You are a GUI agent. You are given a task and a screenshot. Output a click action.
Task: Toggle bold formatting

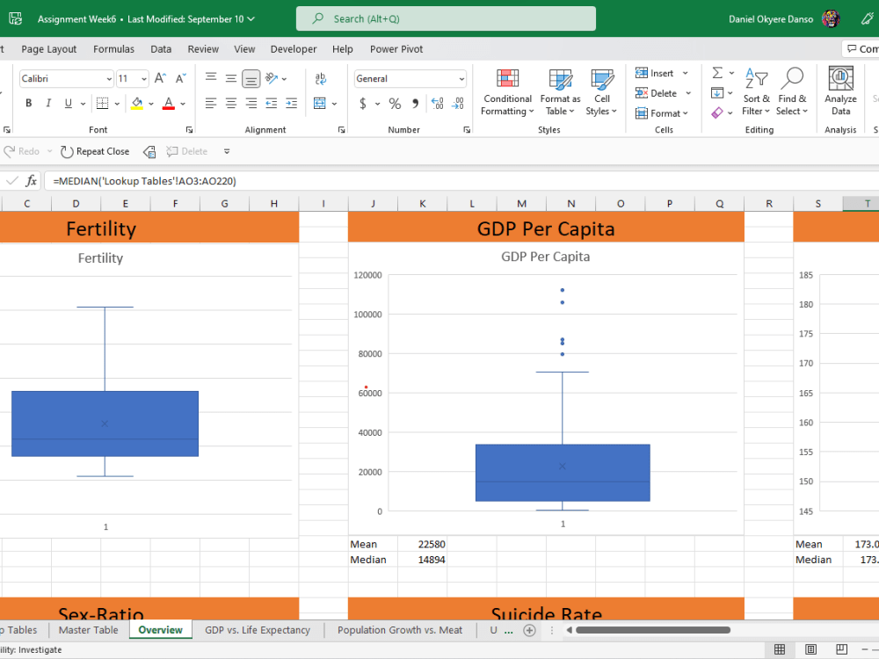pos(28,103)
